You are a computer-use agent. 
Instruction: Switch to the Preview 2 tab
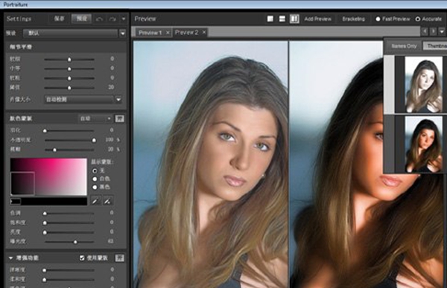click(x=186, y=32)
